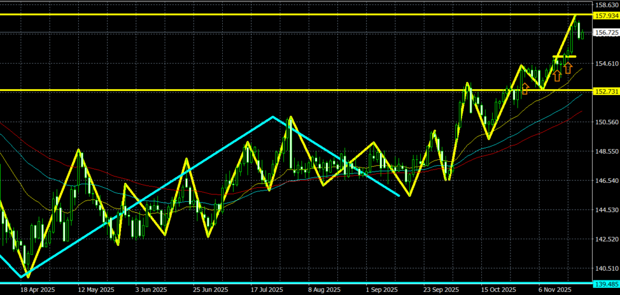620x295 pixels.
Task: Click the rightmost orange up arrow
Action: pos(568,68)
